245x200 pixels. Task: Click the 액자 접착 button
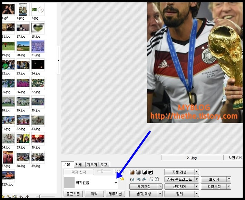pyautogui.click(x=79, y=172)
